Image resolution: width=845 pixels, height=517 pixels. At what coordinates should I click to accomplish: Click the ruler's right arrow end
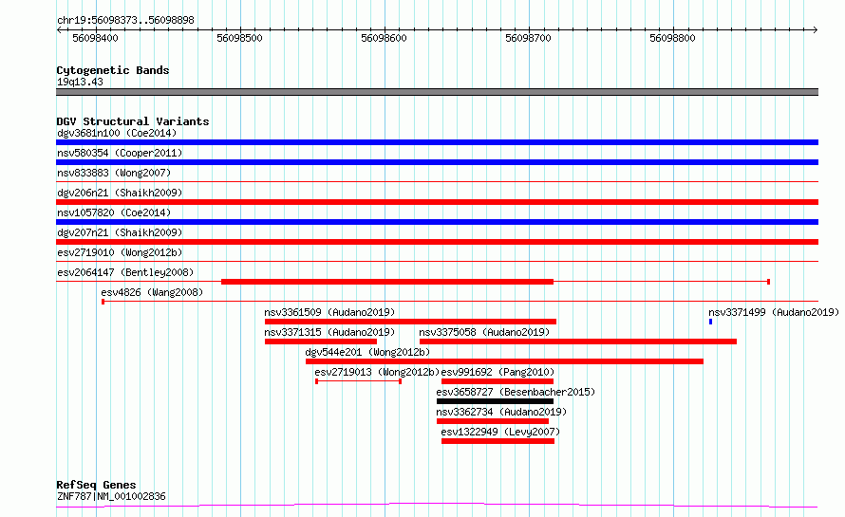(816, 29)
